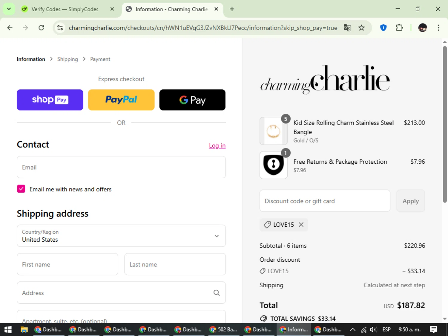
Task: Expand the Country/Region dropdown
Action: 121,236
